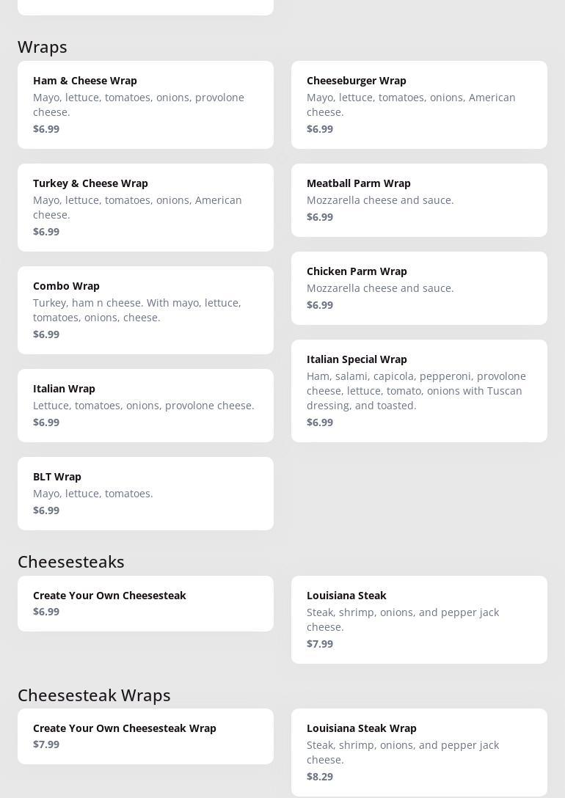The width and height of the screenshot is (565, 798).
Task: Click the Cheesesteak Wraps section heading
Action: (x=94, y=695)
